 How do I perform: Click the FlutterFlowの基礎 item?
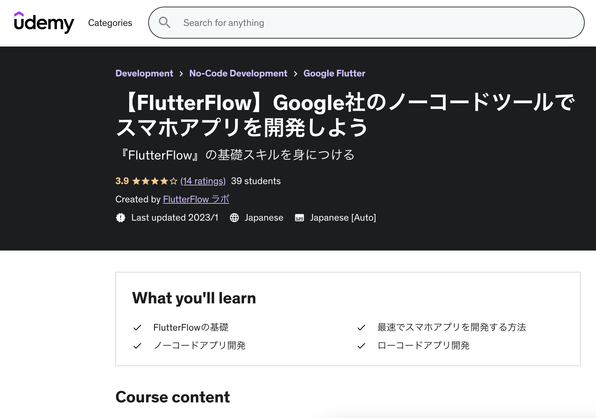tap(191, 327)
